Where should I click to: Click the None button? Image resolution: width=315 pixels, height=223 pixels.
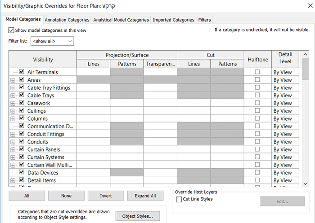[x=66, y=196]
